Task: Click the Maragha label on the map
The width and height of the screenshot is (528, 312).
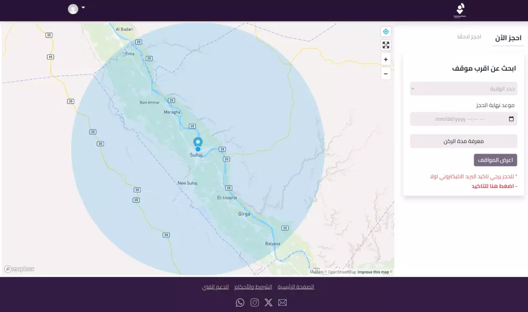Action: click(x=172, y=112)
